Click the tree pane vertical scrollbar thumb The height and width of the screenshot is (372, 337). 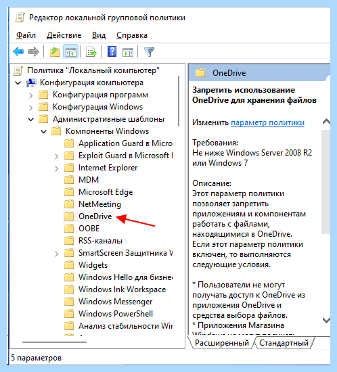point(179,101)
